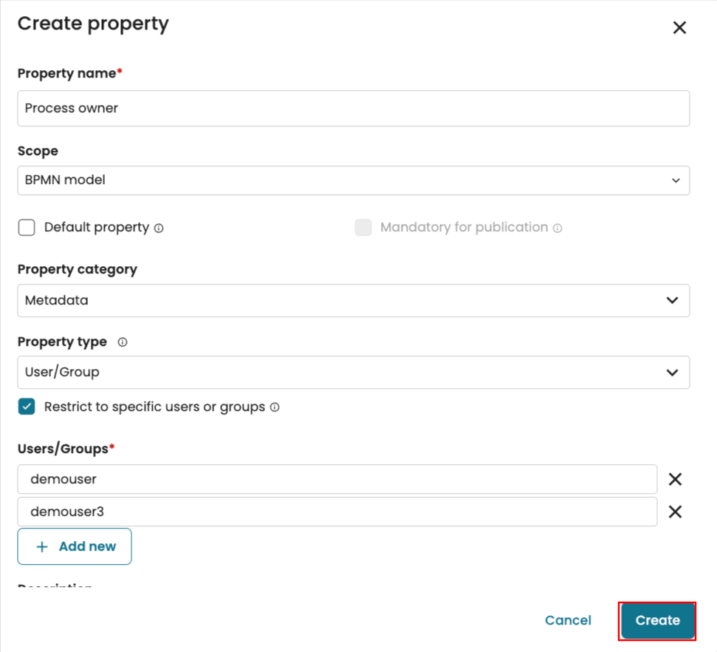Click the Restrict to specific users info icon
The image size is (717, 652).
click(275, 407)
